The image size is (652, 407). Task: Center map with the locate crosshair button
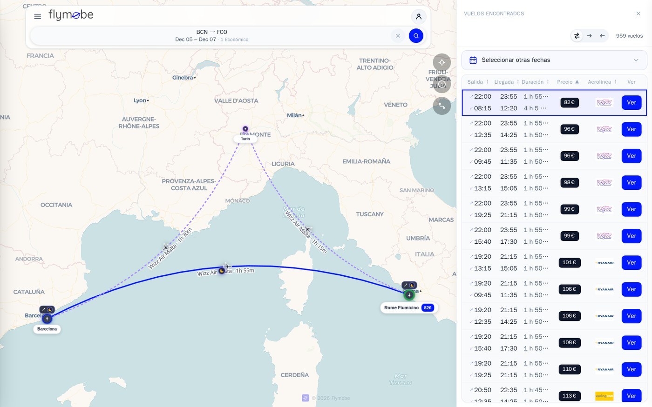442,62
